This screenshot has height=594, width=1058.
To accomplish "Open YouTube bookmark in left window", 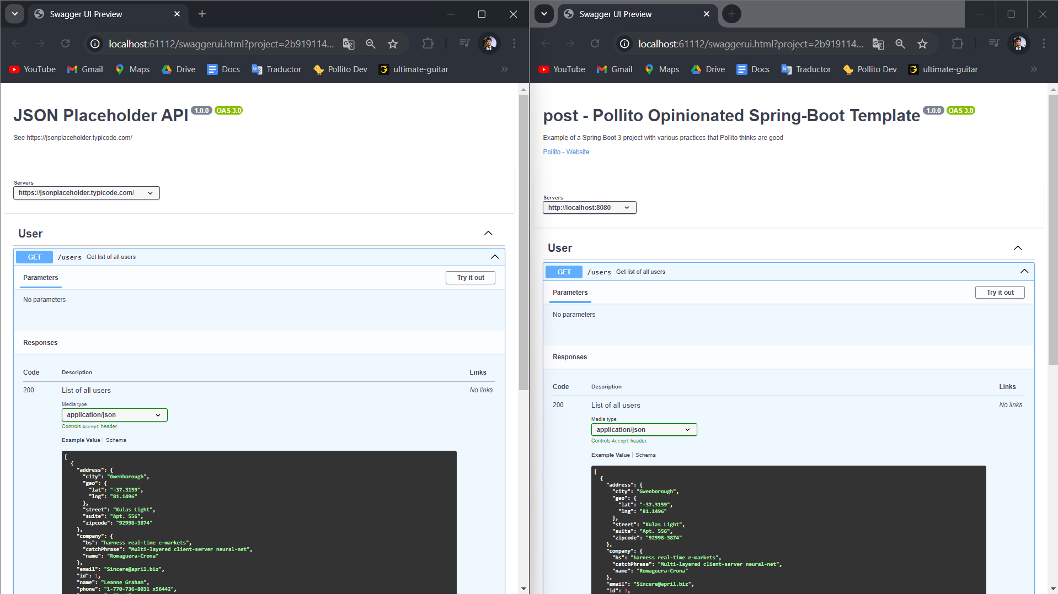I will point(33,69).
